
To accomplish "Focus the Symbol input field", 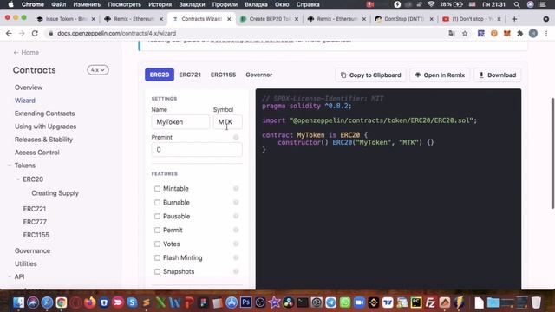I will [227, 121].
